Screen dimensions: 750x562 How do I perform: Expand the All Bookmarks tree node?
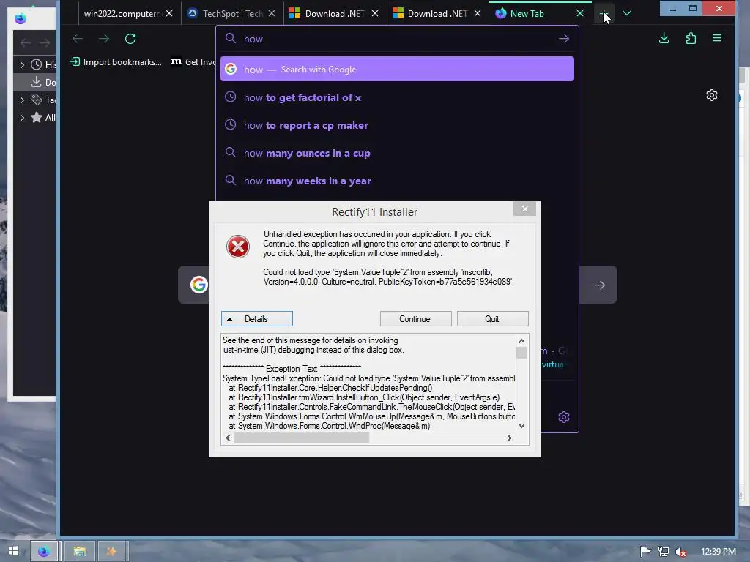pyautogui.click(x=22, y=118)
